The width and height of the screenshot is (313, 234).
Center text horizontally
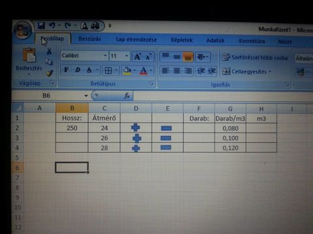(177, 71)
